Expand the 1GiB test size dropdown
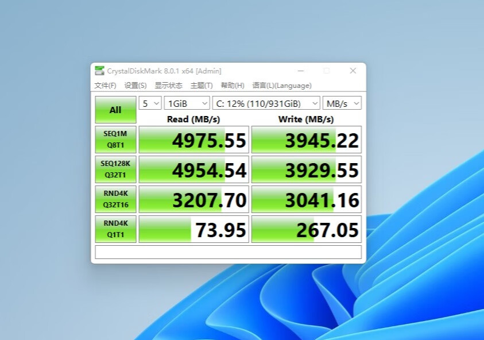The width and height of the screenshot is (484, 340). point(187,103)
